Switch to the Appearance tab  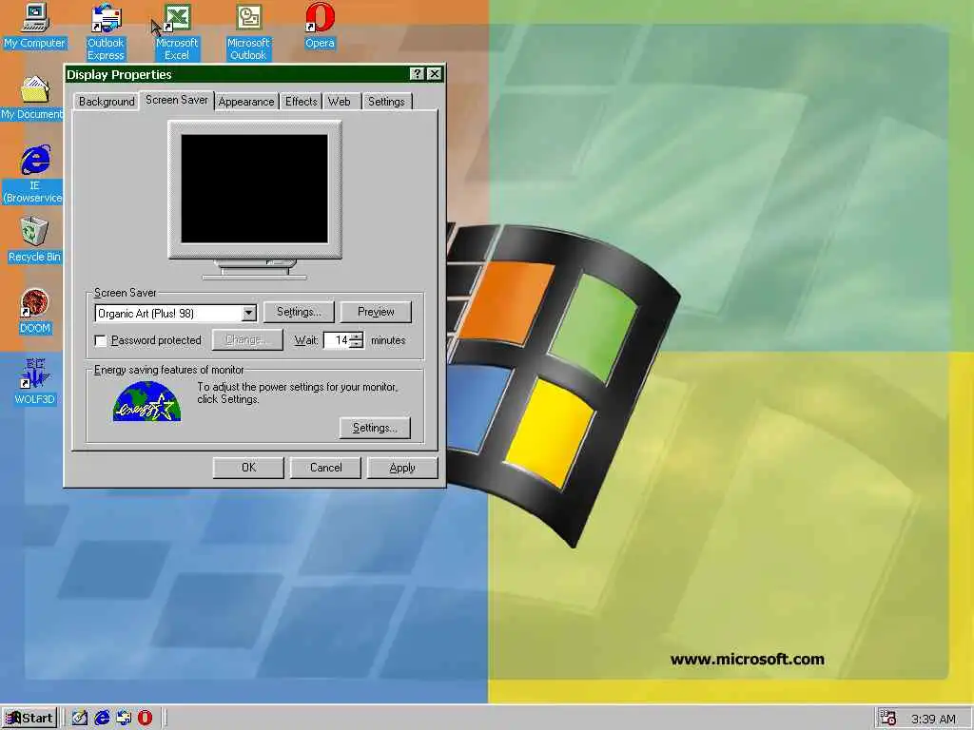246,102
